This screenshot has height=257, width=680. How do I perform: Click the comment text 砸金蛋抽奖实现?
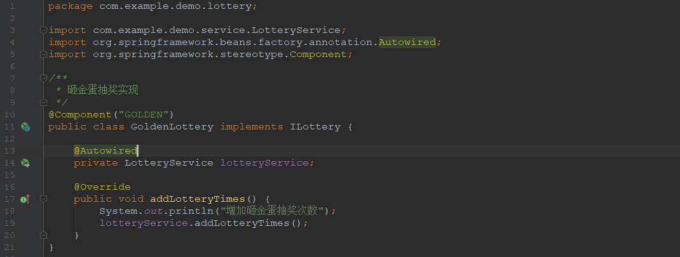103,90
